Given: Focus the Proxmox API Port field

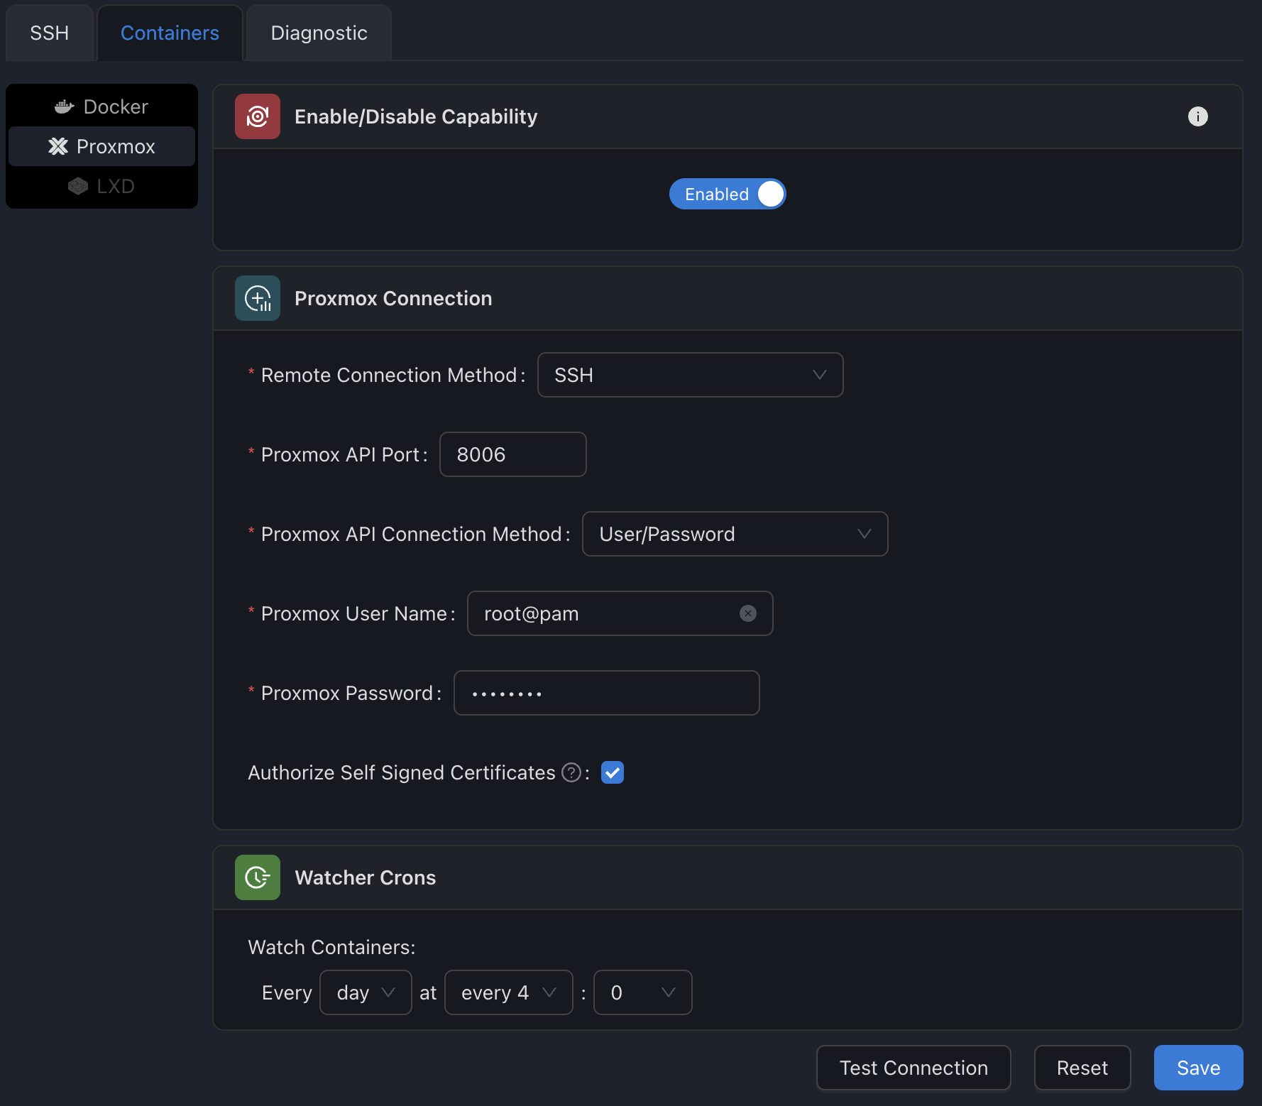Looking at the screenshot, I should click(512, 454).
